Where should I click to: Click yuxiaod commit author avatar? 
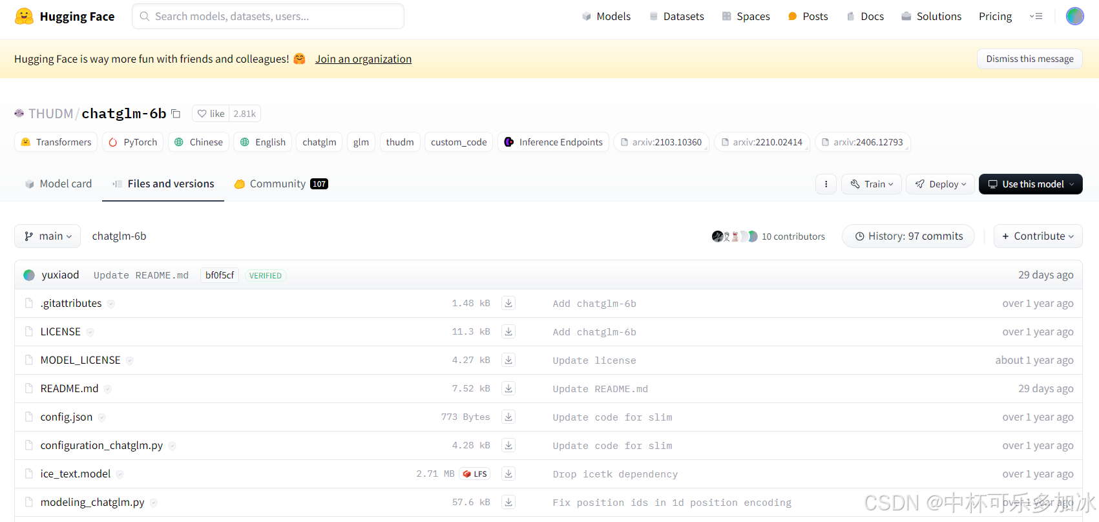[29, 275]
